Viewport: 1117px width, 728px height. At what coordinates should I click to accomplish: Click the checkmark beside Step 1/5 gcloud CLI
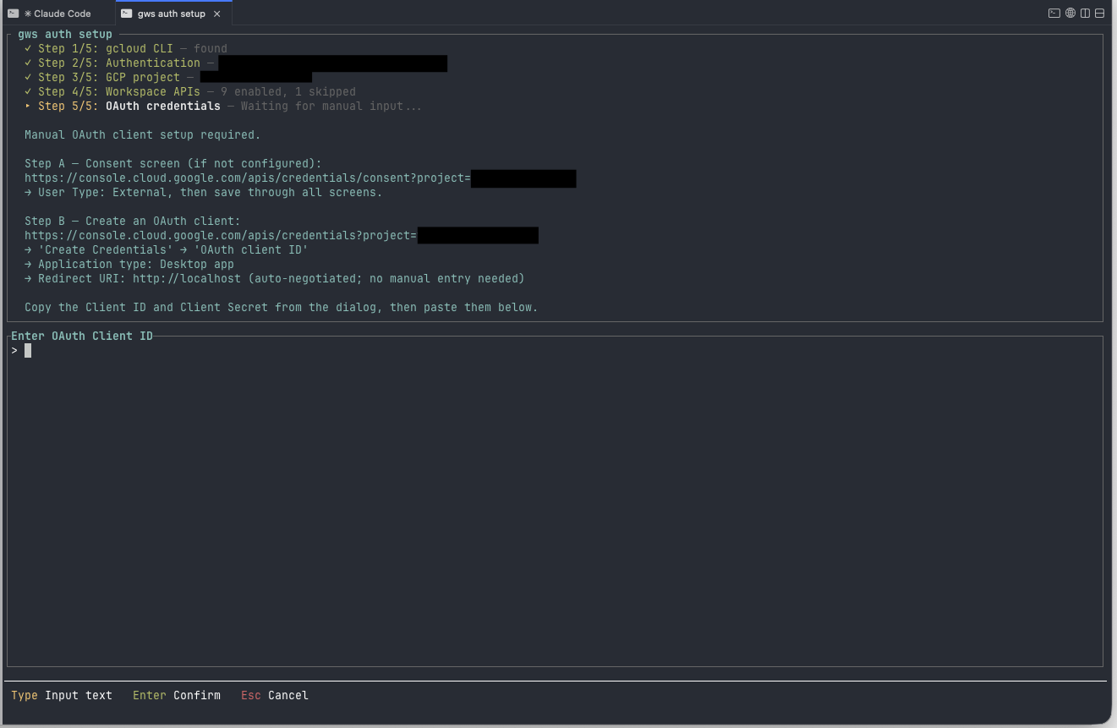pyautogui.click(x=28, y=48)
